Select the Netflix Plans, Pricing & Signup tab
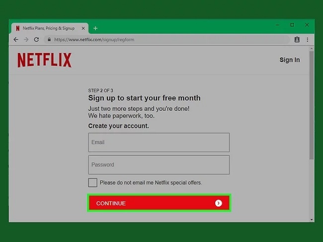323x242 pixels. [47, 28]
